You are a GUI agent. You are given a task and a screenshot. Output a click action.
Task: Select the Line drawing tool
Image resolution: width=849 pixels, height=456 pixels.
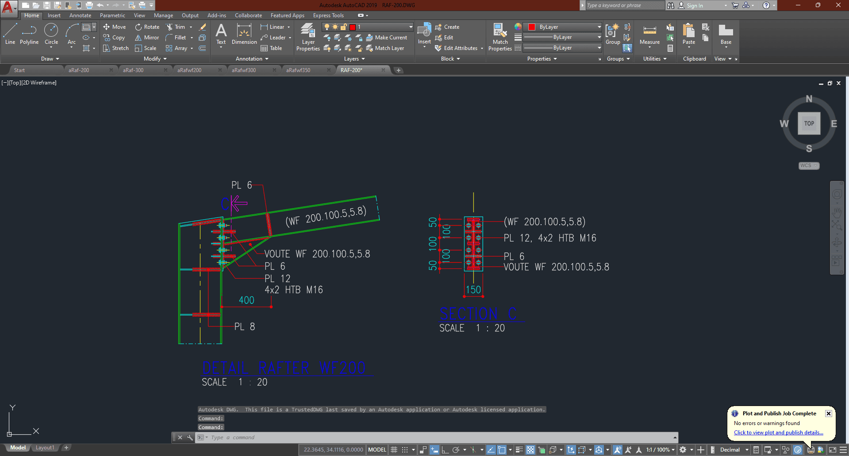tap(10, 34)
